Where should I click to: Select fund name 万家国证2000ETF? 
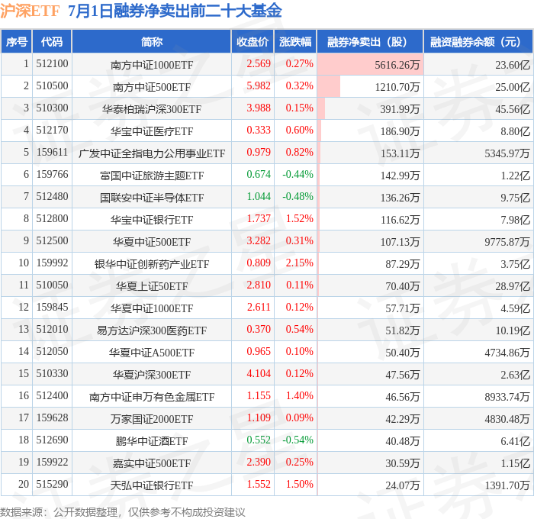pyautogui.click(x=152, y=419)
